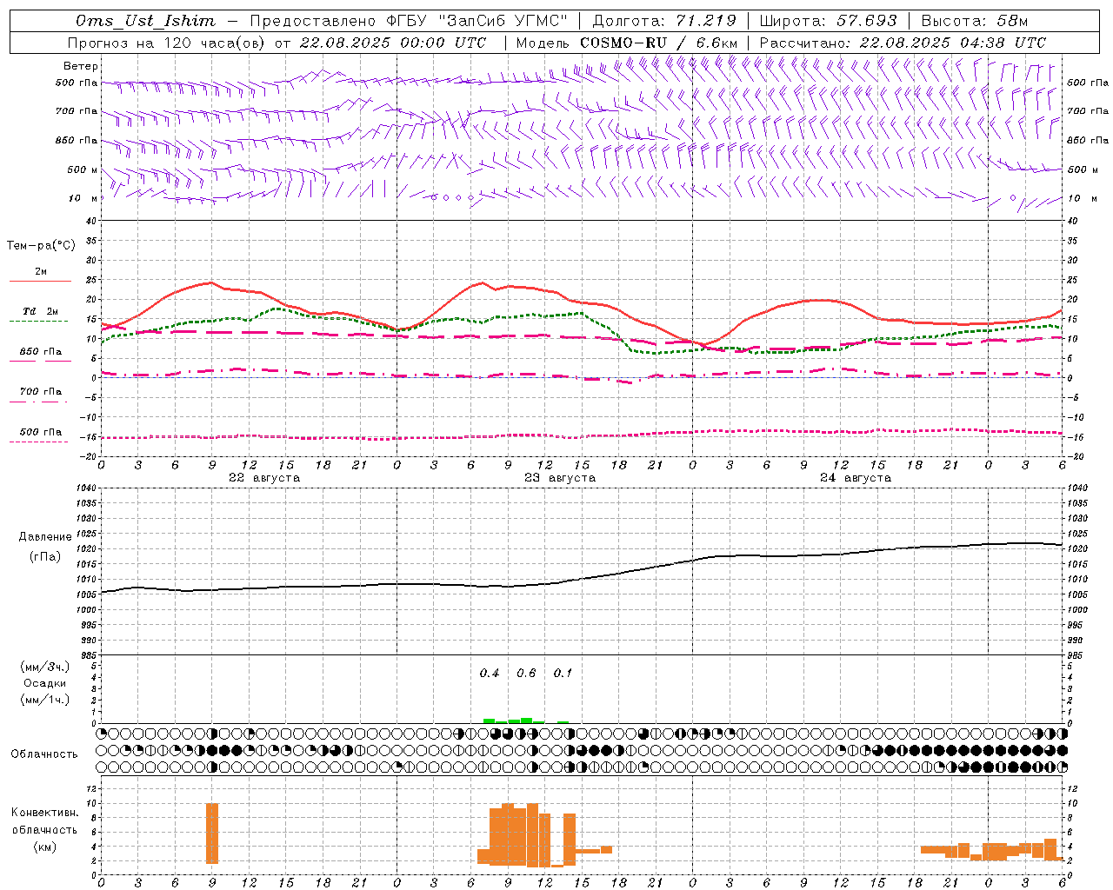Click the green precipitation bars on 23 августа
1113x890 pixels.
point(526,721)
